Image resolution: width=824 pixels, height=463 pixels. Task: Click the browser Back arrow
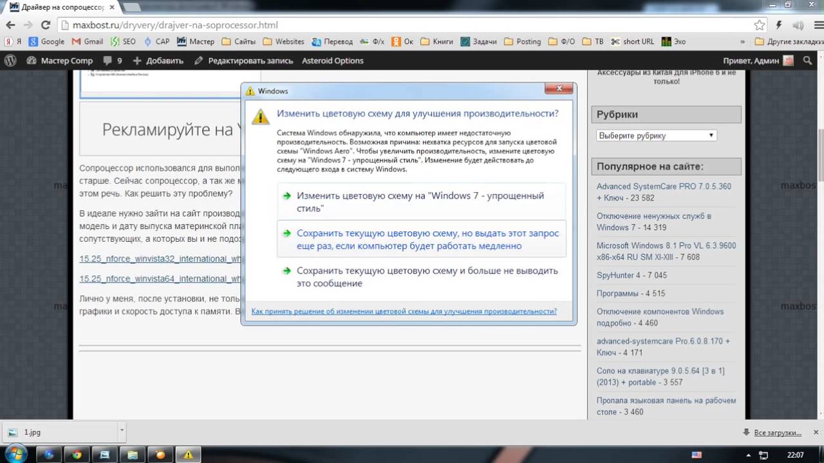pos(10,25)
